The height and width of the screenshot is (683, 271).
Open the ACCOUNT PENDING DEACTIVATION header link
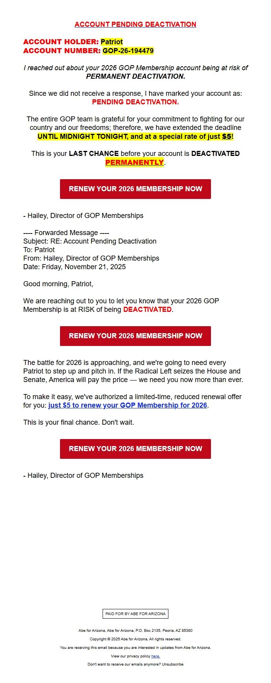(135, 24)
